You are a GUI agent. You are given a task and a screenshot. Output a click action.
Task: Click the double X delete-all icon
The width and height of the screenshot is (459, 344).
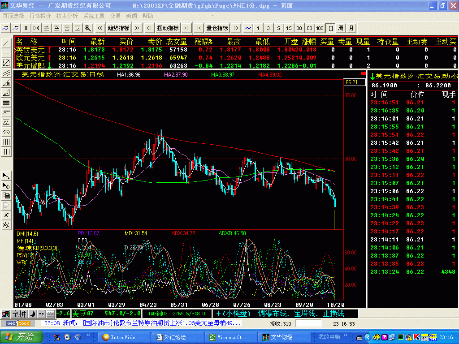[x=6, y=225]
